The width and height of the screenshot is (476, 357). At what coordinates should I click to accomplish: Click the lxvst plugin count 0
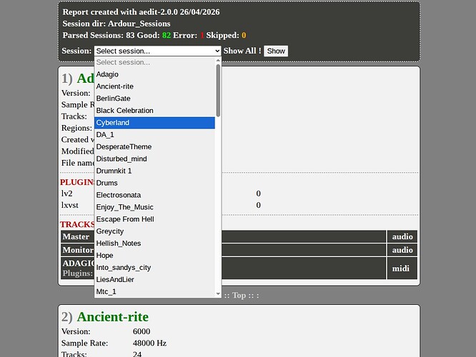pyautogui.click(x=258, y=206)
